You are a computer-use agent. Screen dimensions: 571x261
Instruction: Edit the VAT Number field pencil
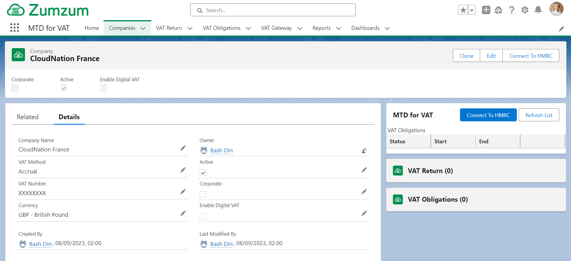[x=183, y=191]
